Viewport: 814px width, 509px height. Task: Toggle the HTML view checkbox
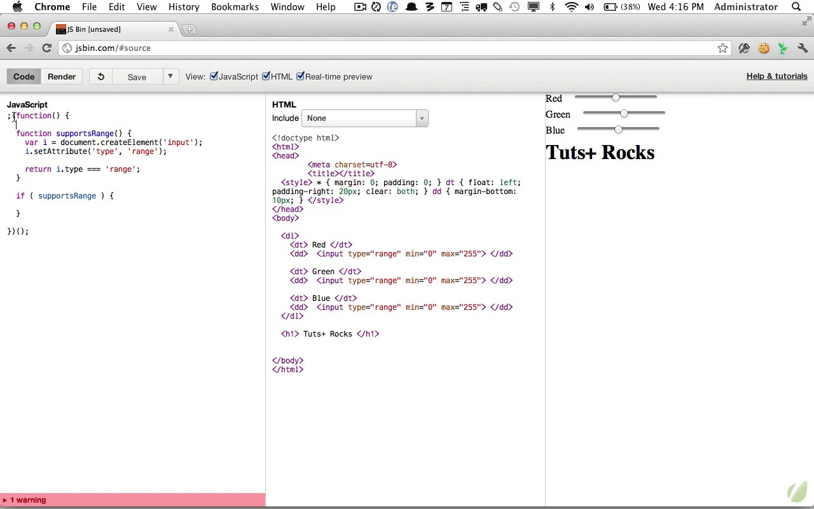(x=266, y=76)
